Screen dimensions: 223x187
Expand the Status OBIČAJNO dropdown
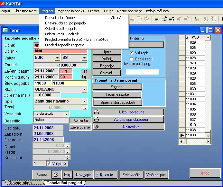(x=85, y=89)
